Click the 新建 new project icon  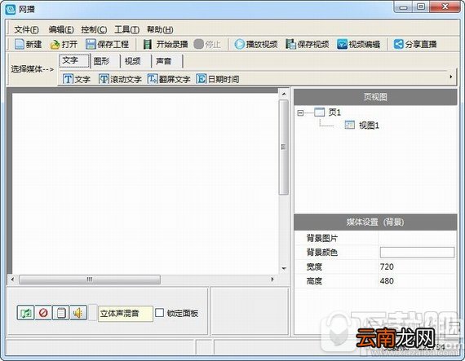click(20, 45)
